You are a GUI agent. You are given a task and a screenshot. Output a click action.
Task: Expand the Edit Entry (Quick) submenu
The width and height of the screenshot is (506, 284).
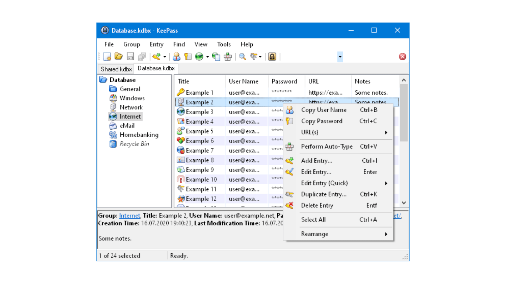[338, 183]
